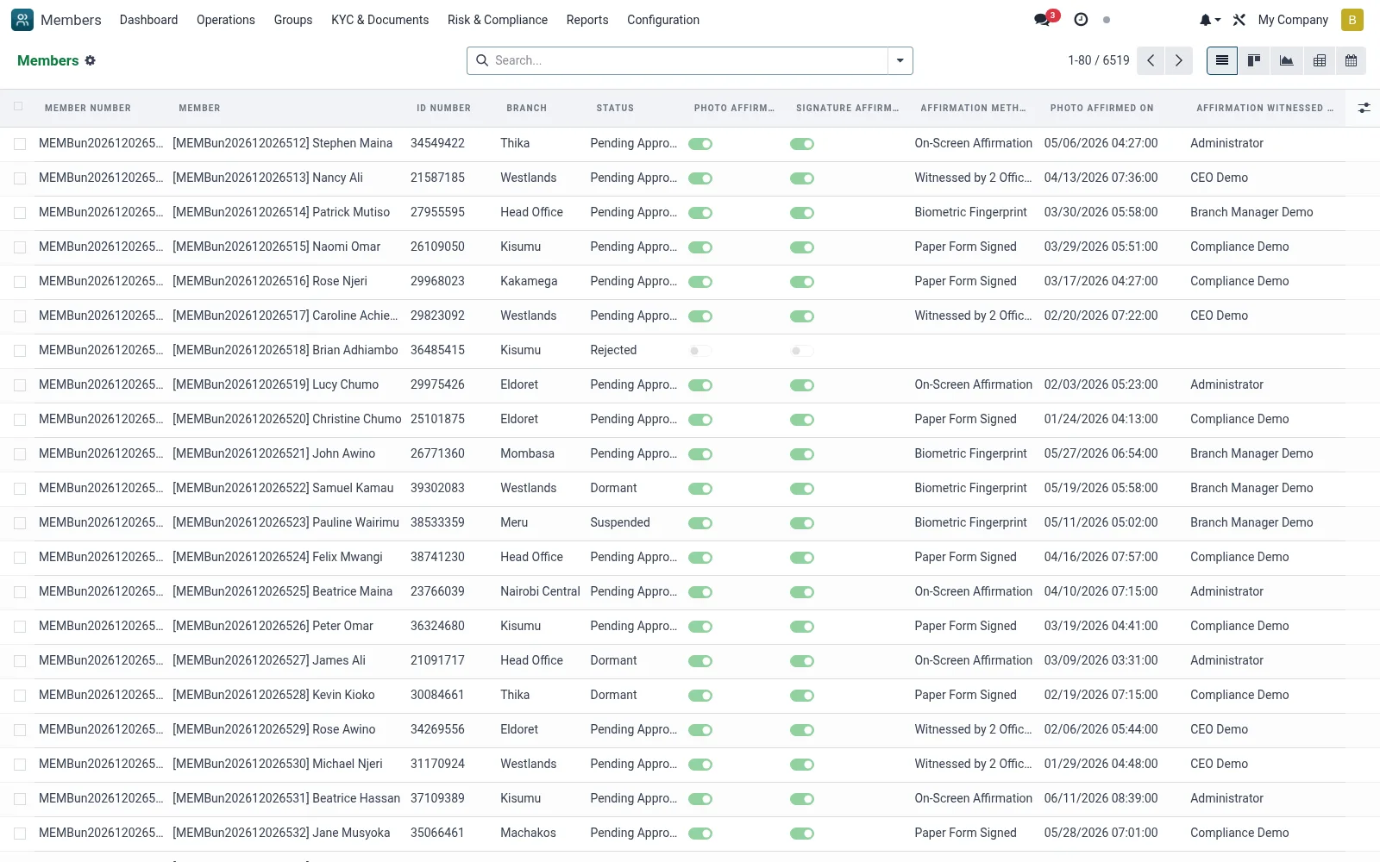1380x862 pixels.
Task: Open the My Company switcher
Action: coord(1293,20)
